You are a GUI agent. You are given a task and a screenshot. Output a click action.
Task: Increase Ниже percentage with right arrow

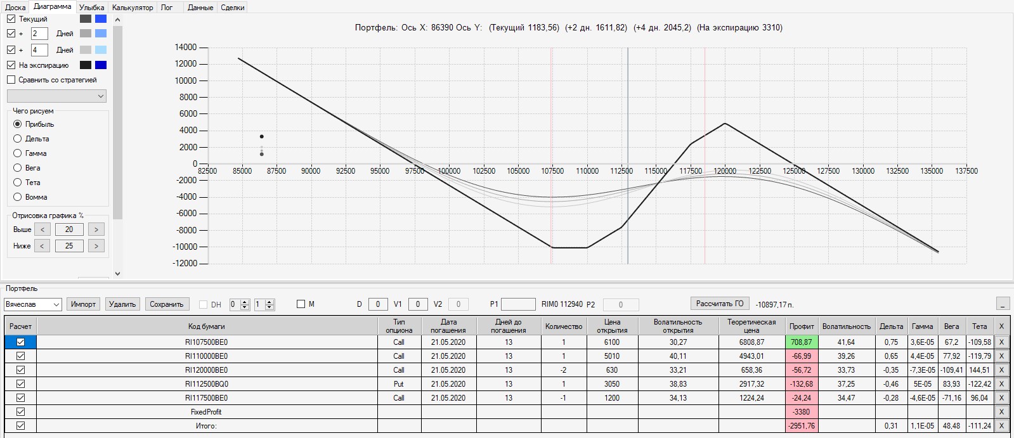(x=96, y=246)
